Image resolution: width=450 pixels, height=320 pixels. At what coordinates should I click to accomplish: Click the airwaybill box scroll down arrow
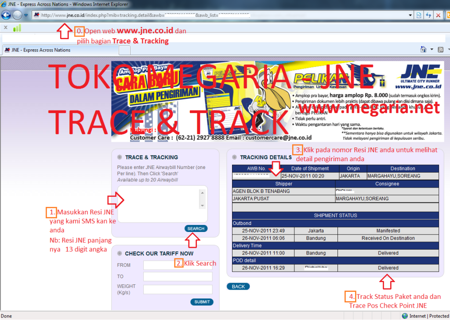click(202, 206)
